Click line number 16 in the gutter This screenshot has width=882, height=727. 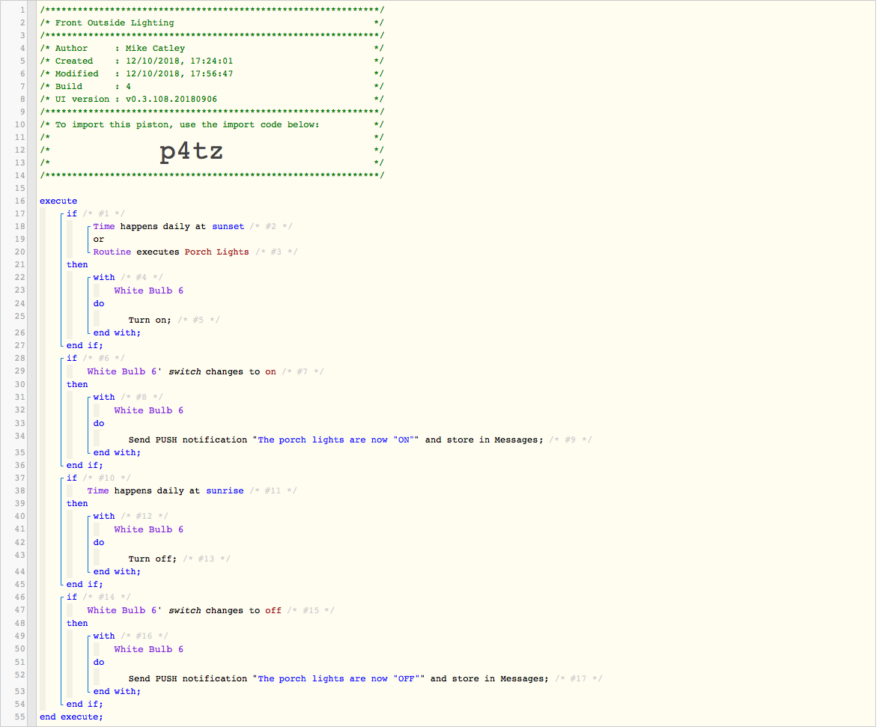point(19,201)
